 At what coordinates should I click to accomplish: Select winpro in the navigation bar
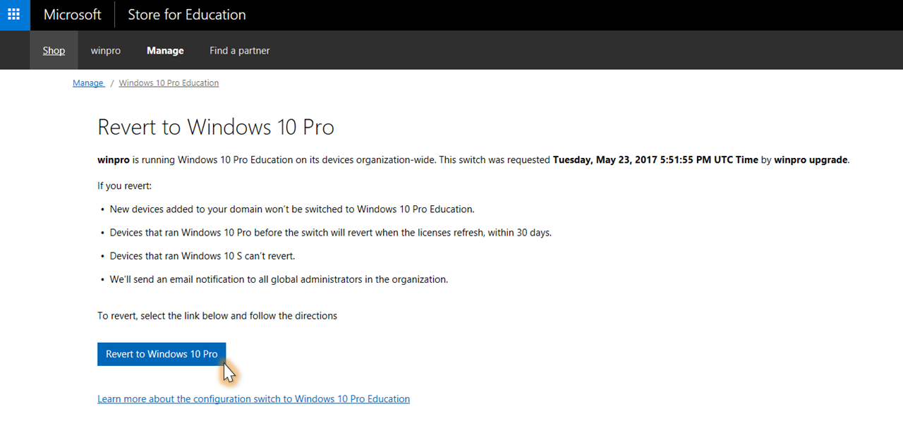pyautogui.click(x=106, y=51)
